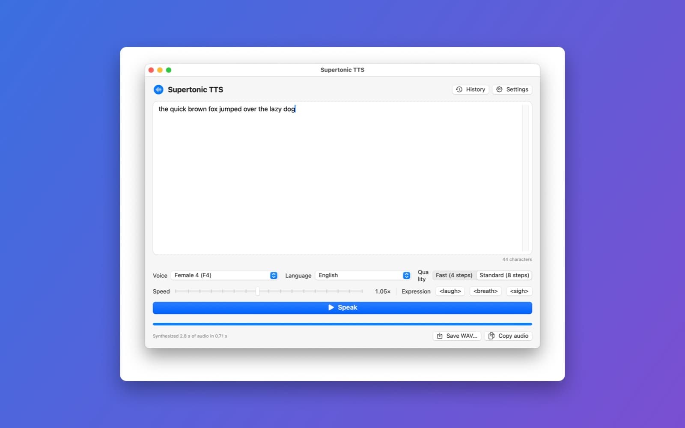The height and width of the screenshot is (428, 685).
Task: Minimize the window with the yellow button
Action: (x=160, y=70)
